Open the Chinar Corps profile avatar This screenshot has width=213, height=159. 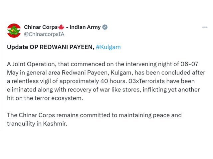click(14, 30)
